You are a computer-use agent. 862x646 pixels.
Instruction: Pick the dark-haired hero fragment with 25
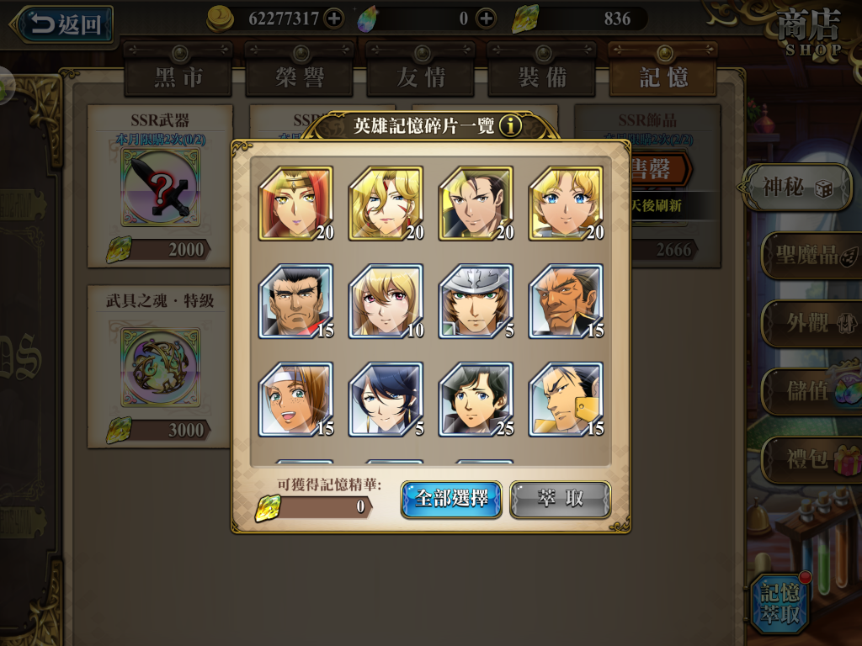[476, 400]
